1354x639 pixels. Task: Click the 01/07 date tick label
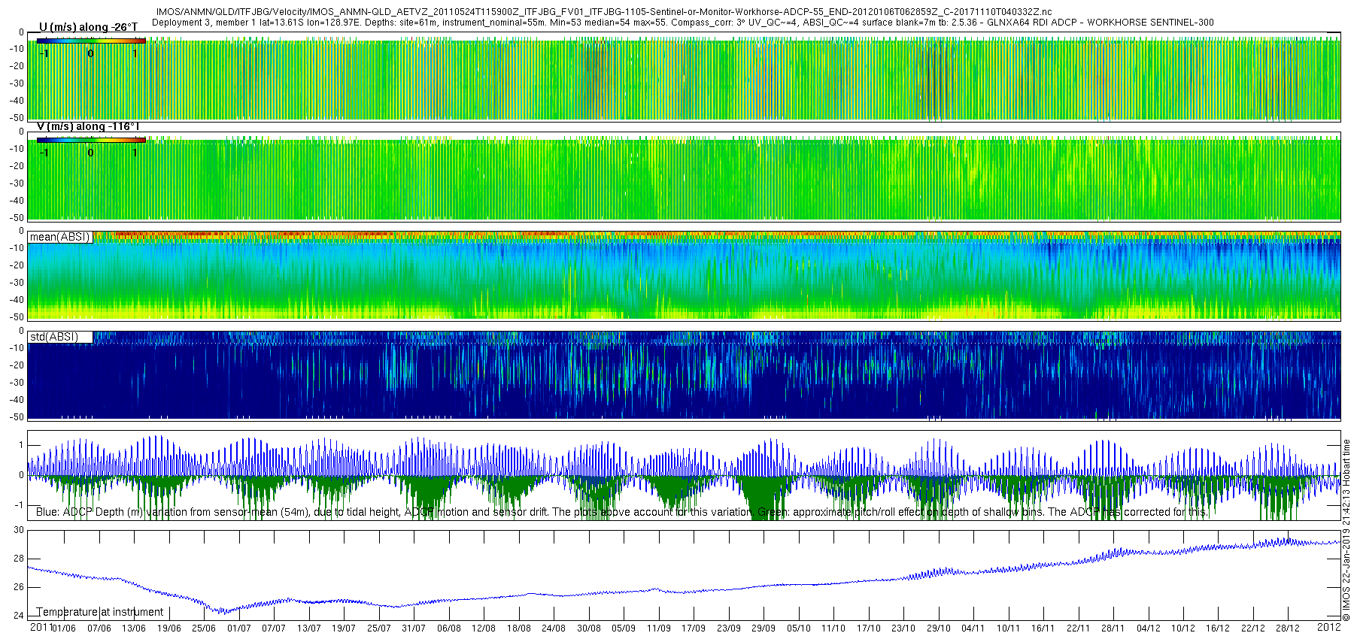(239, 628)
